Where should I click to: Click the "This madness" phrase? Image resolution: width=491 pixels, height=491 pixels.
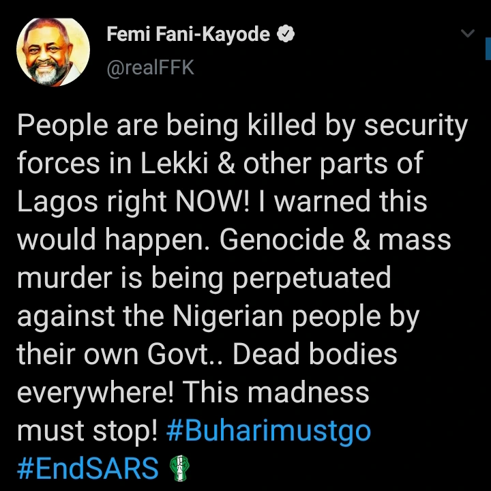[276, 393]
